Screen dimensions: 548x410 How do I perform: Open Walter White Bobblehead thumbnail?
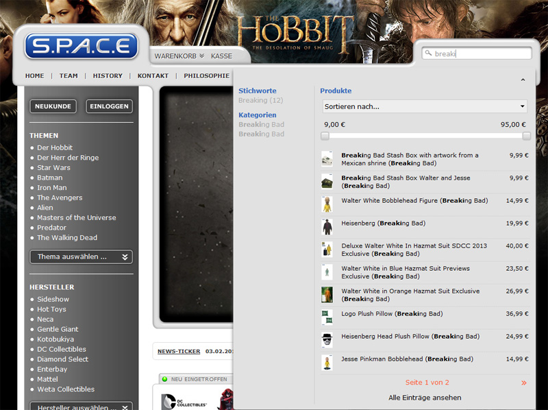tap(327, 204)
